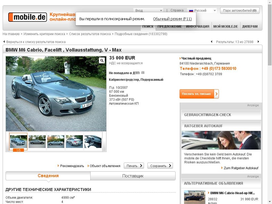Click the Объект объявления link

pyautogui.click(x=105, y=166)
